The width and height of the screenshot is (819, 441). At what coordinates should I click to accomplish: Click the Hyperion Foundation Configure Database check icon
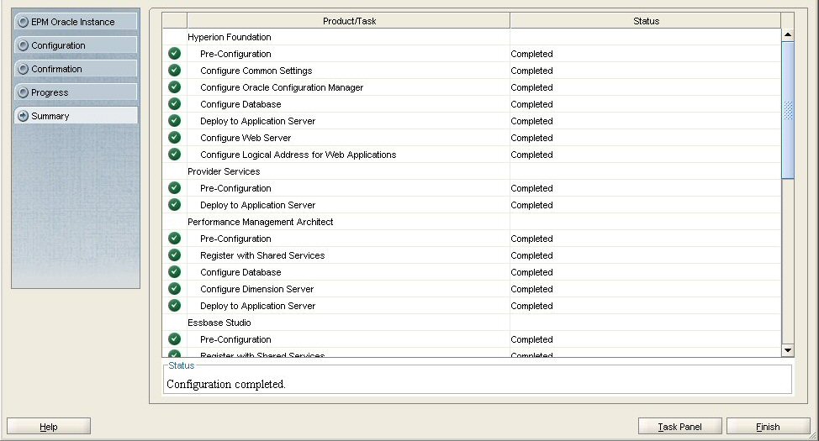[174, 104]
